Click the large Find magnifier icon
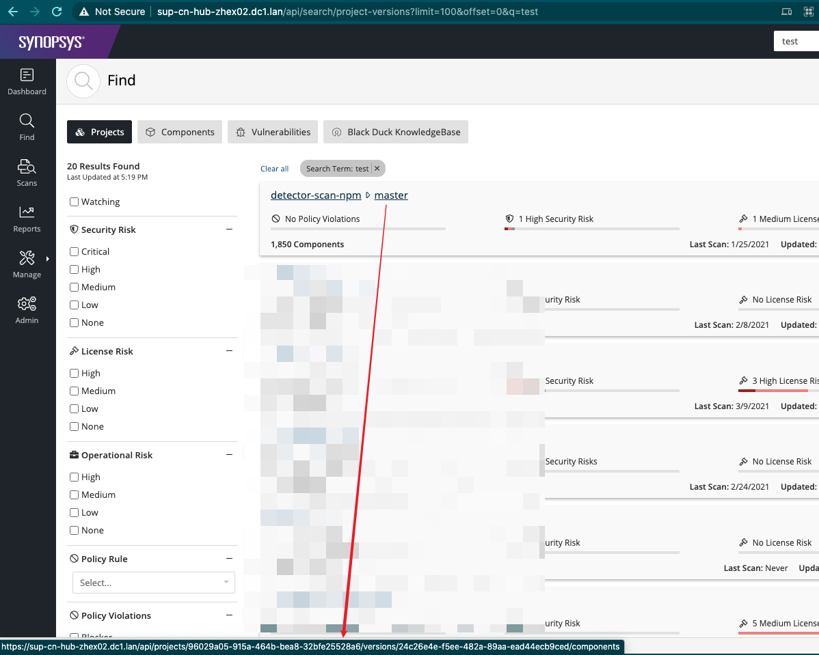The image size is (819, 655). click(83, 81)
